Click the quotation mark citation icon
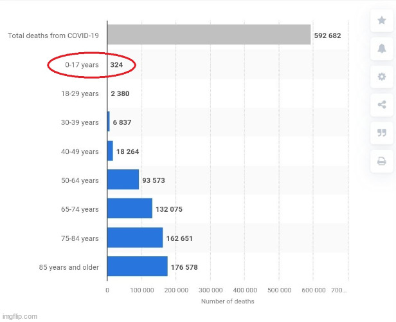Image resolution: width=396 pixels, height=322 pixels. coord(382,133)
